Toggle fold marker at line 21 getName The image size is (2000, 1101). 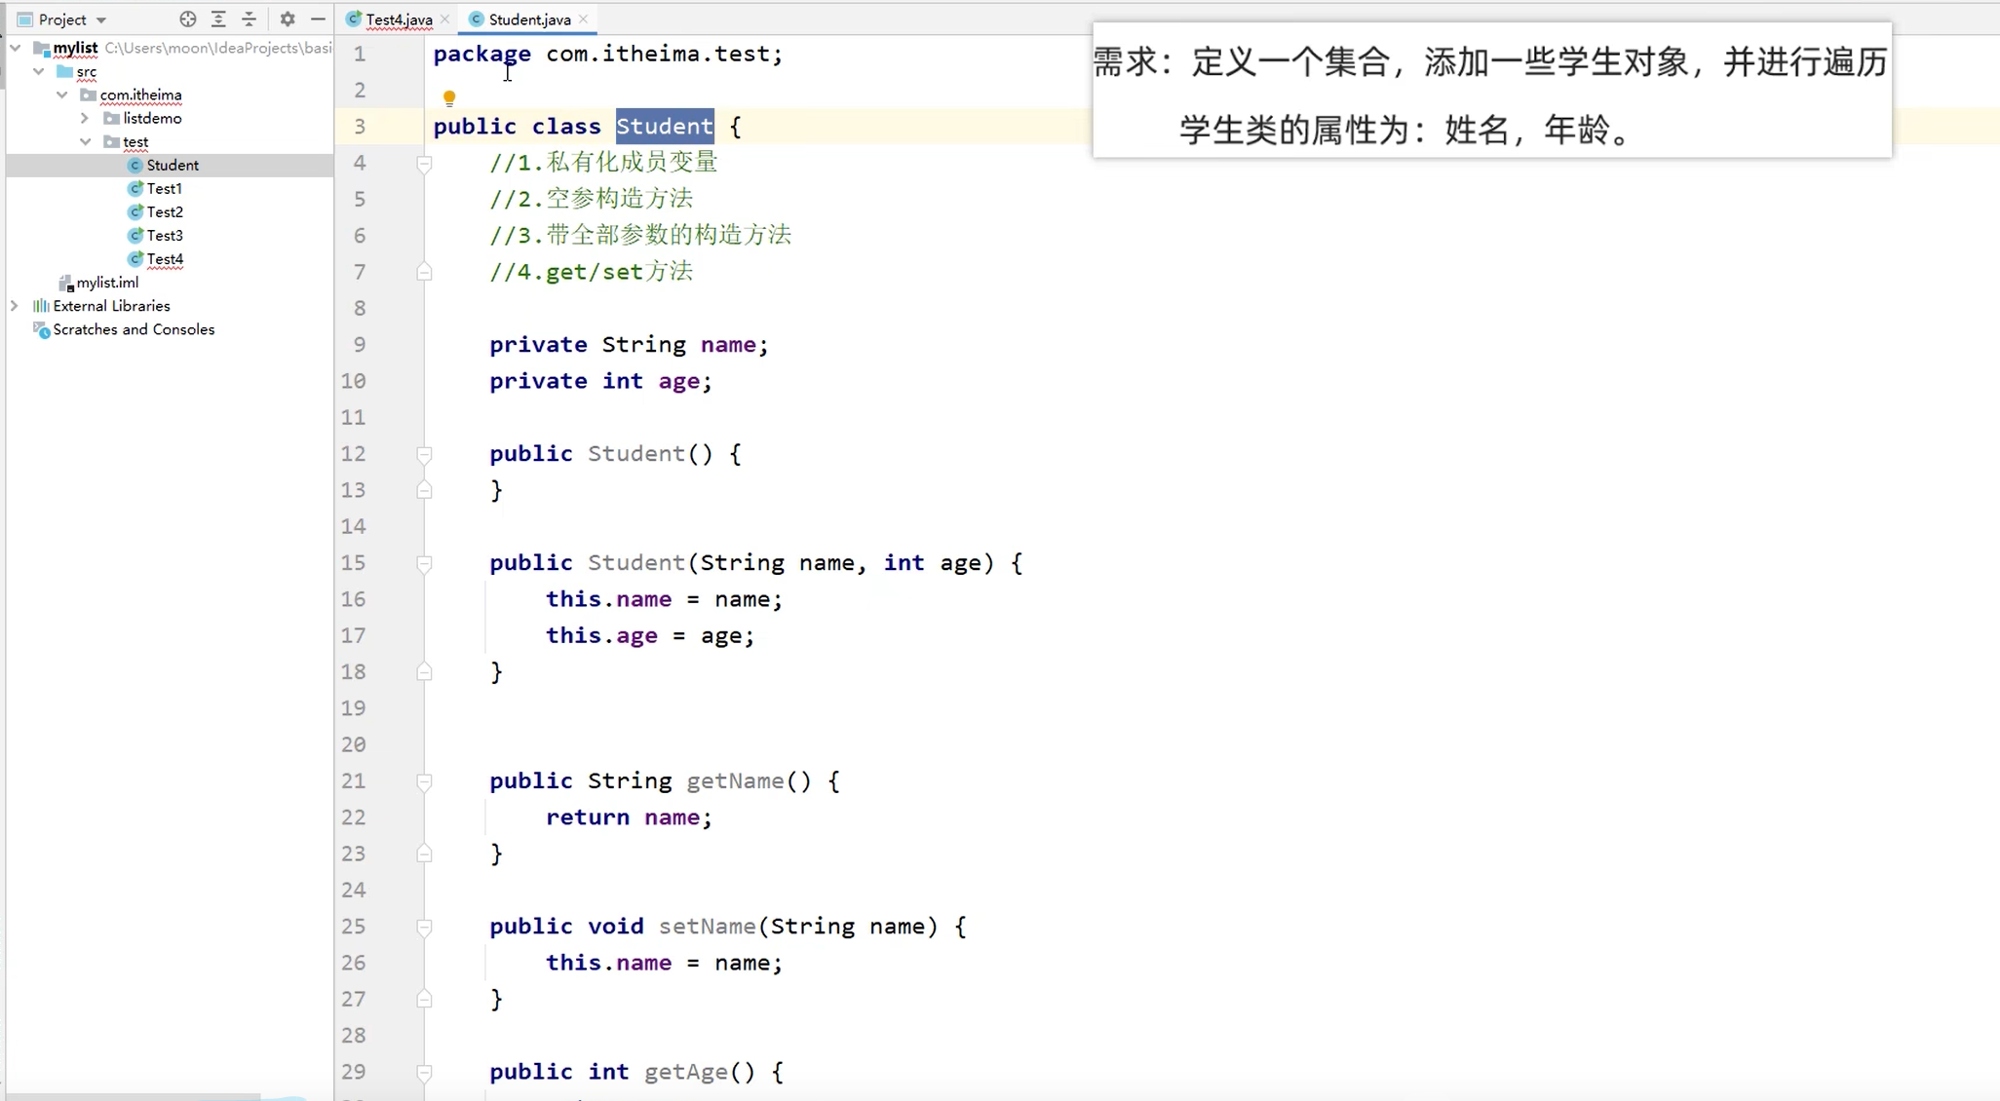click(x=424, y=781)
